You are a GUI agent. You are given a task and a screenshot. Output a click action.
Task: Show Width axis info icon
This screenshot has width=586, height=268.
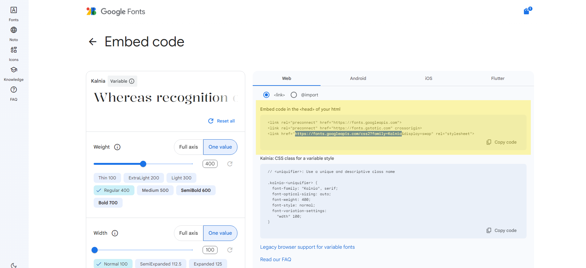115,233
